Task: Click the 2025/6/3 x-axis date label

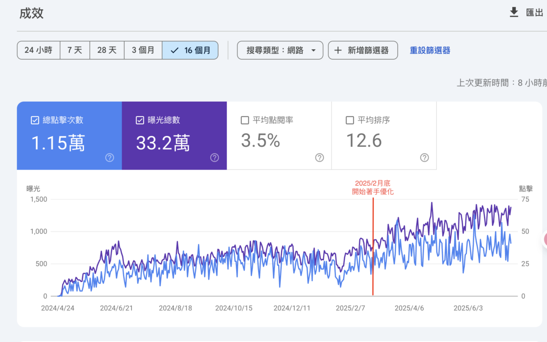Action: coord(468,308)
